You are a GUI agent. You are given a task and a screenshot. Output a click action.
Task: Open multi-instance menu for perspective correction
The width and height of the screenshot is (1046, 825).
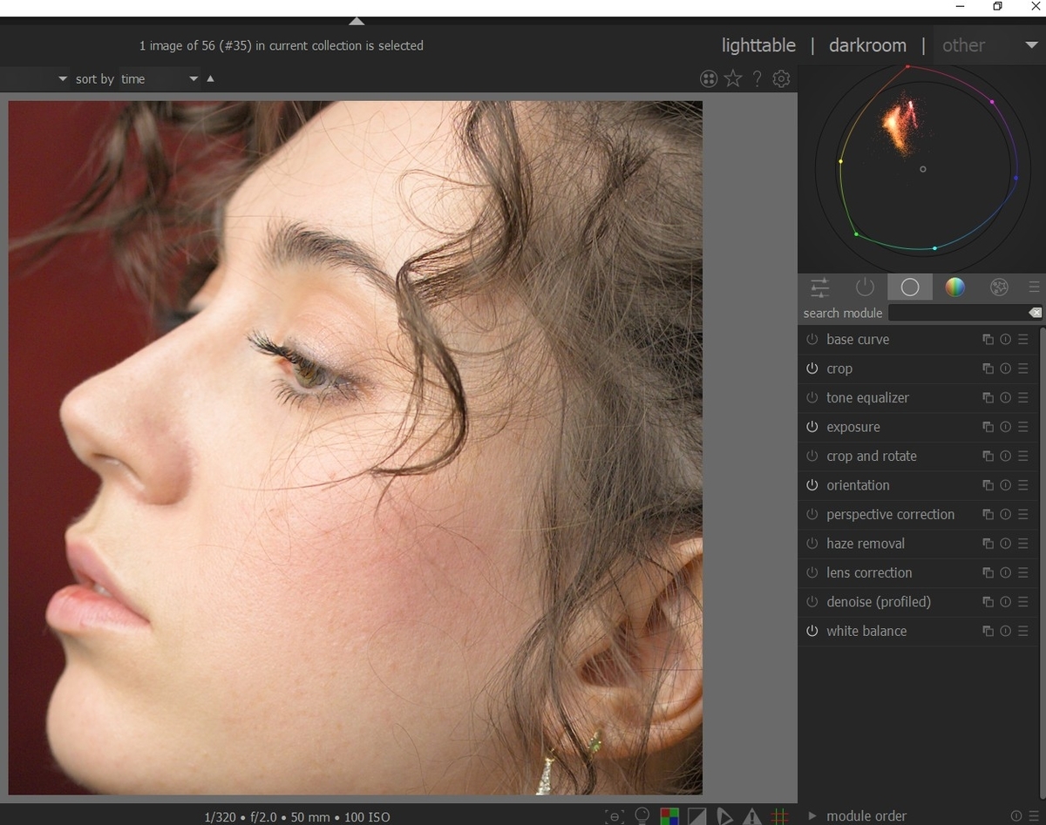[988, 515]
